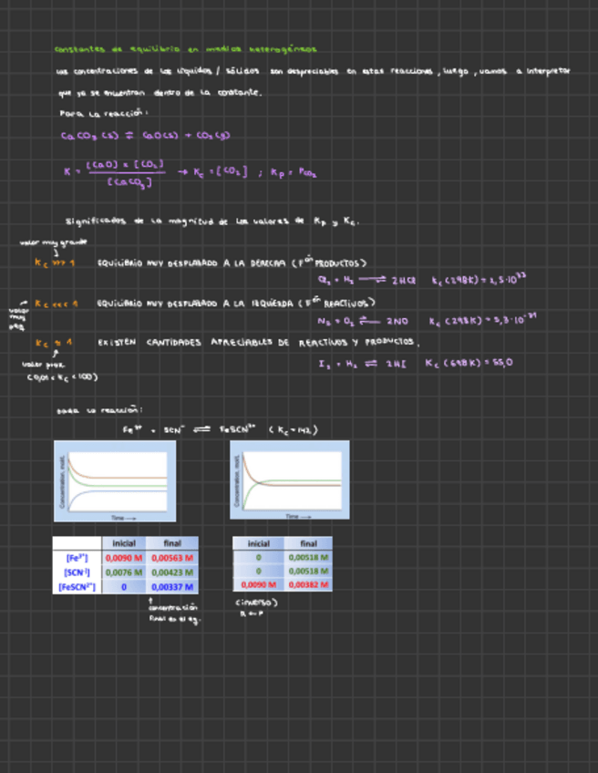Click the "(inverso)" handwritten note
Screen dimensions: 598x773
coord(256,603)
